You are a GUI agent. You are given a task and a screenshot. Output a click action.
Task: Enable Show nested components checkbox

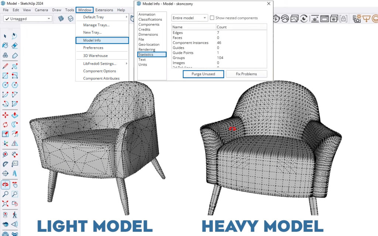(212, 18)
